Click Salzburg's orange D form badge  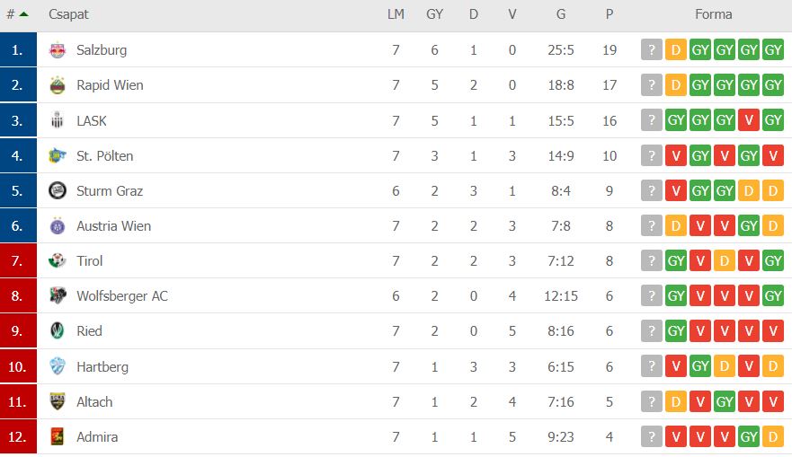(676, 50)
